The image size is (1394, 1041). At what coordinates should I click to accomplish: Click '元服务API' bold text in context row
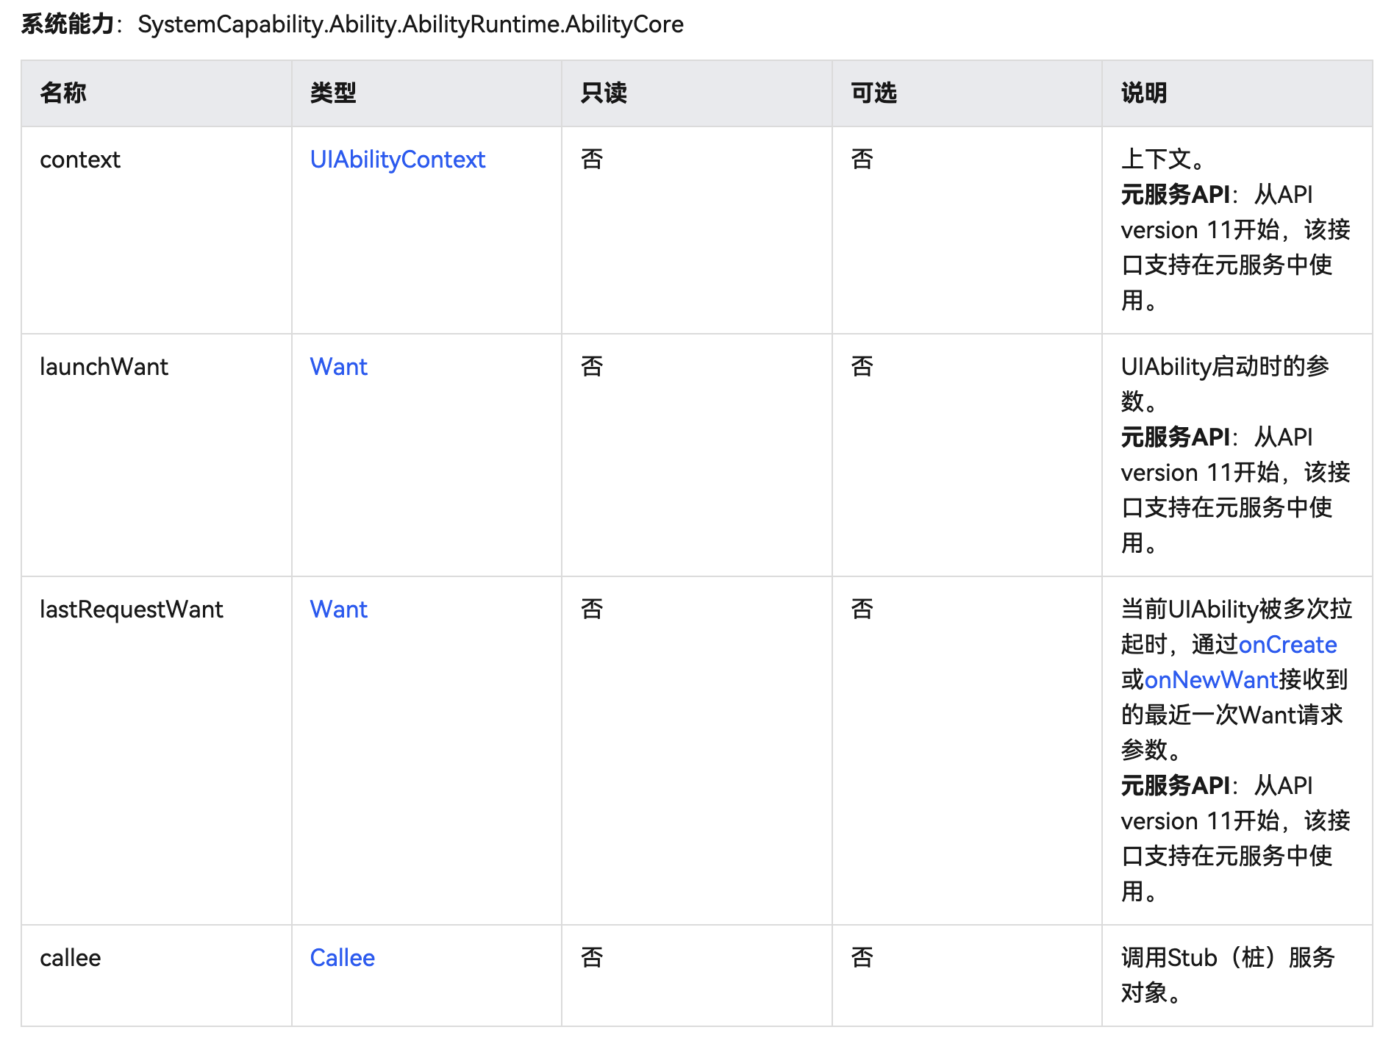click(x=1175, y=195)
